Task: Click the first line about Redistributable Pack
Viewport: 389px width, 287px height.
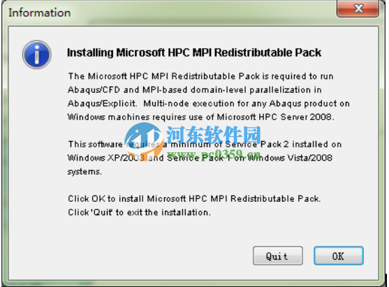Action: (200, 76)
